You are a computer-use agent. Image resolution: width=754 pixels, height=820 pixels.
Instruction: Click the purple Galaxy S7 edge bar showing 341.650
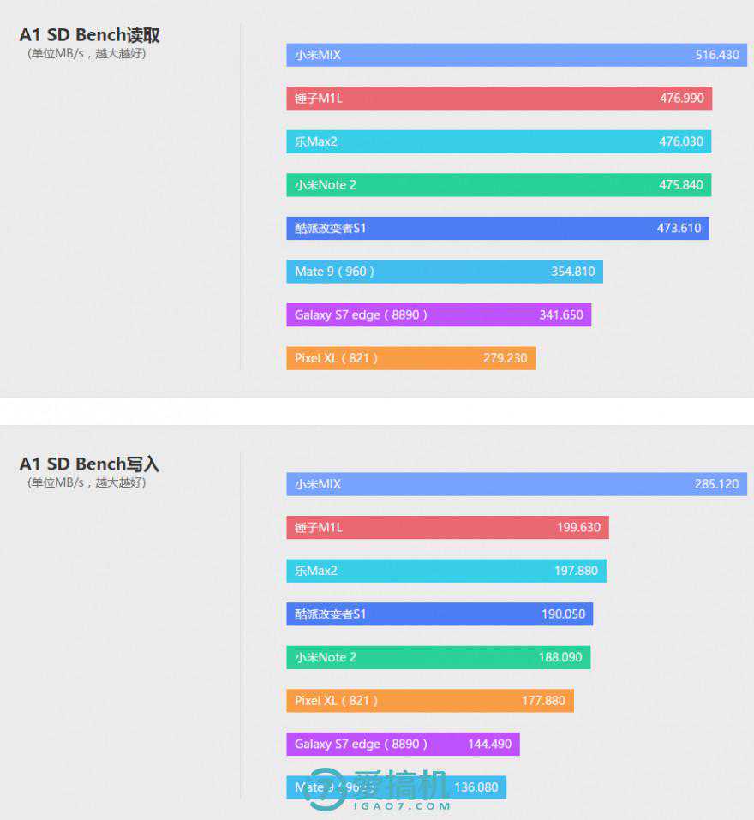click(x=439, y=314)
